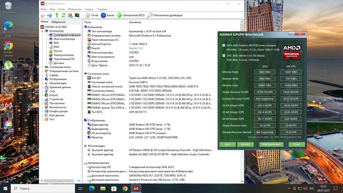Open Recycle Bin Корзина desktop icon
Viewport: 343px width, 193px height.
point(8,8)
